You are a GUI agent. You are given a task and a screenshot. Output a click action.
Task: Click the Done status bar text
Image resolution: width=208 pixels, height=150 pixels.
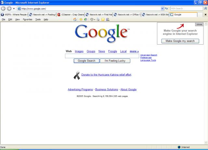[x=3, y=147]
